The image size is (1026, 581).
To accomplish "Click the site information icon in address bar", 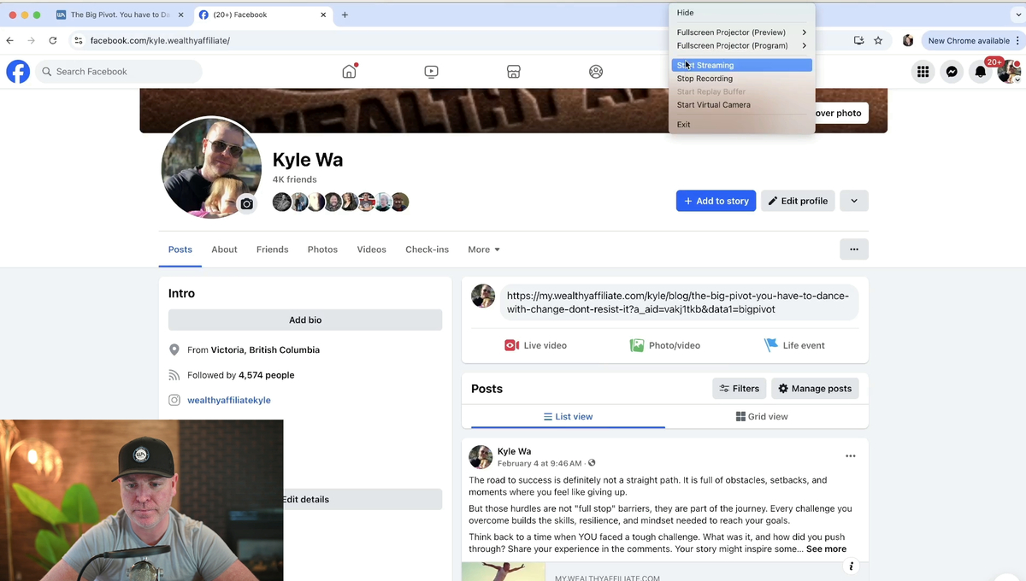I will tap(78, 40).
